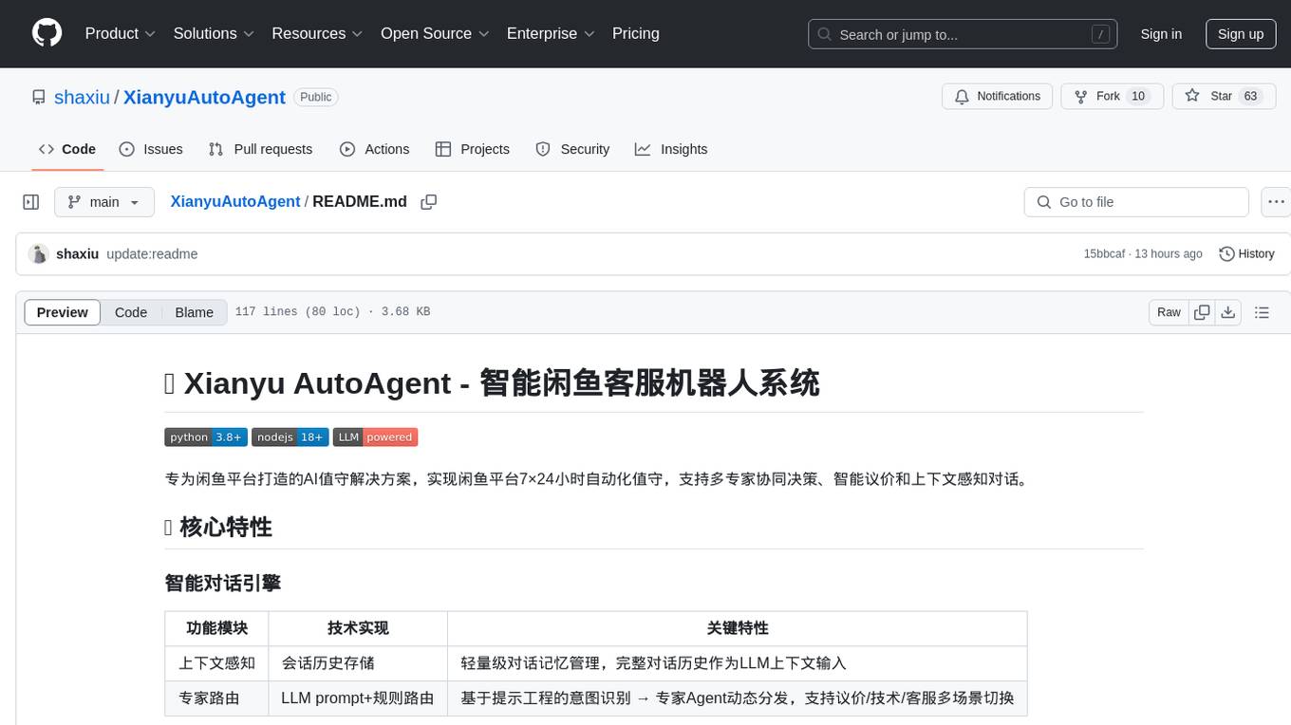Click the 关键特性 column header
The image size is (1291, 725).
coord(738,628)
